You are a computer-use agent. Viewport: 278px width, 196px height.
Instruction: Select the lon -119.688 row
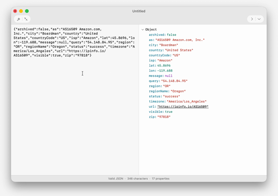[x=161, y=71]
